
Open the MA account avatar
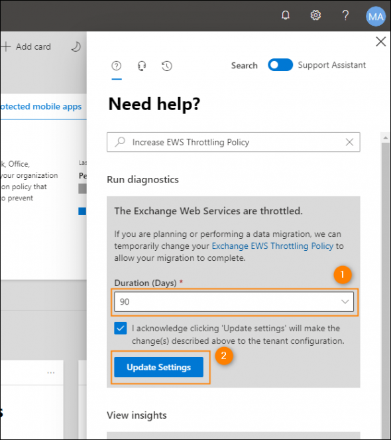[x=376, y=17]
